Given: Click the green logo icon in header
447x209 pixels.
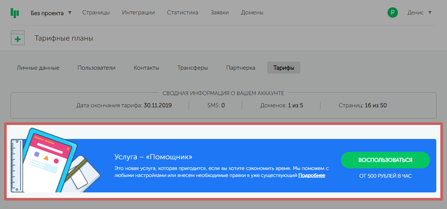Looking at the screenshot, I should (15, 13).
